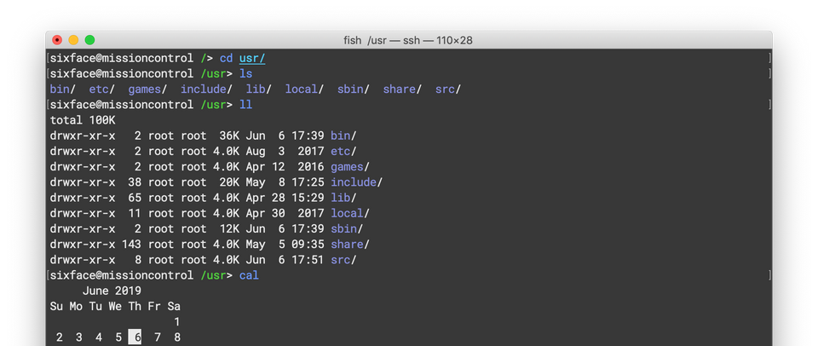818x346 pixels.
Task: Click the highlighted date 6 in calendar
Action: pos(135,337)
